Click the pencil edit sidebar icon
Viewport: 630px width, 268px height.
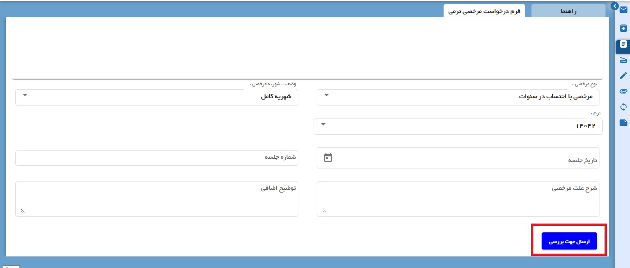coord(624,75)
